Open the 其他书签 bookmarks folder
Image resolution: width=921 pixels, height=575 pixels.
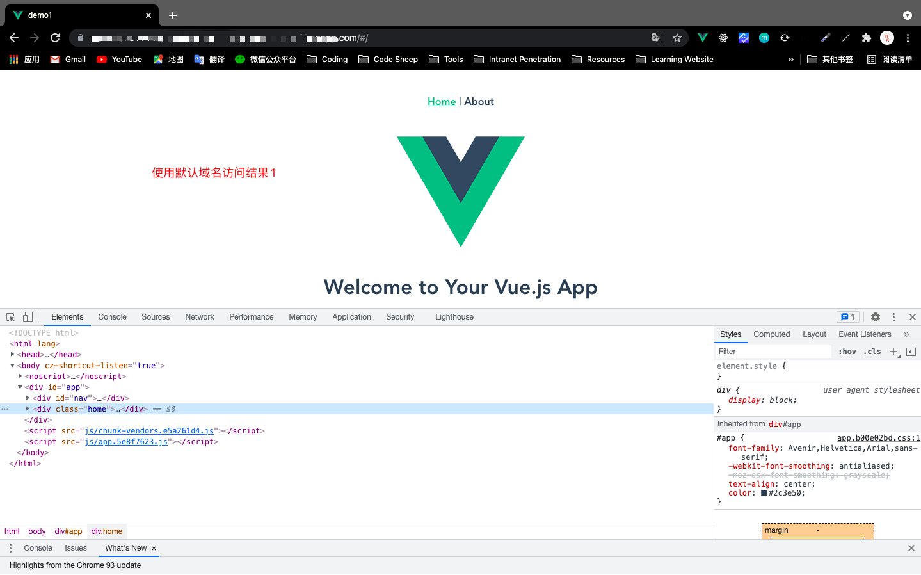[830, 60]
